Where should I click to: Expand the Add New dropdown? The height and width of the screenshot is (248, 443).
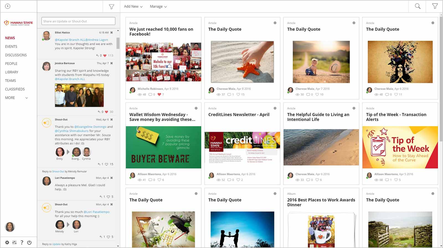[133, 6]
